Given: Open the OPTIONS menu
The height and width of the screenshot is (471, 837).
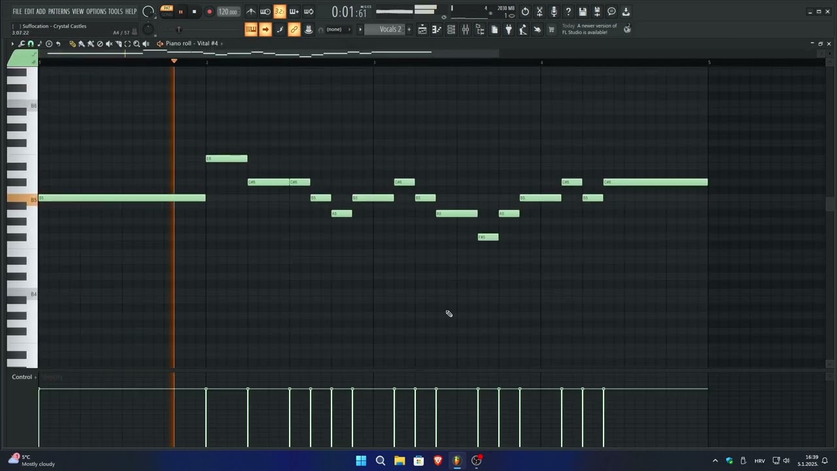Looking at the screenshot, I should (x=96, y=12).
